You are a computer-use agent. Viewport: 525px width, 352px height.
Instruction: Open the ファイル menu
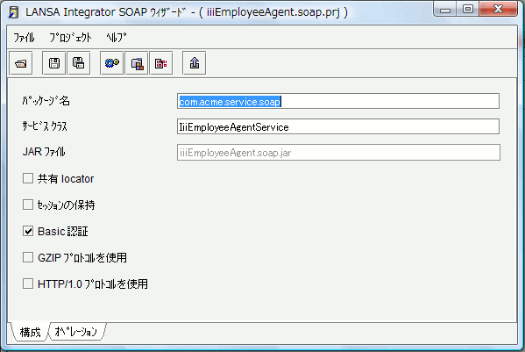pyautogui.click(x=24, y=37)
